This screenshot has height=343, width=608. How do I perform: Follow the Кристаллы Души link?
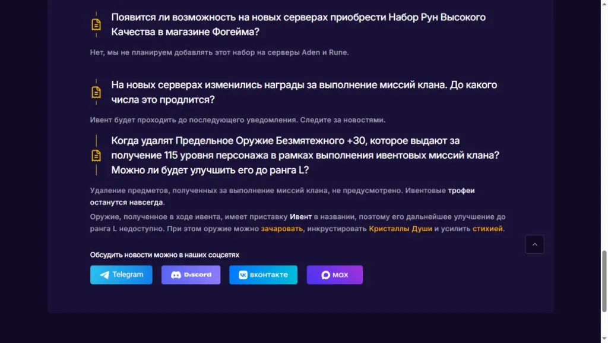(400, 228)
